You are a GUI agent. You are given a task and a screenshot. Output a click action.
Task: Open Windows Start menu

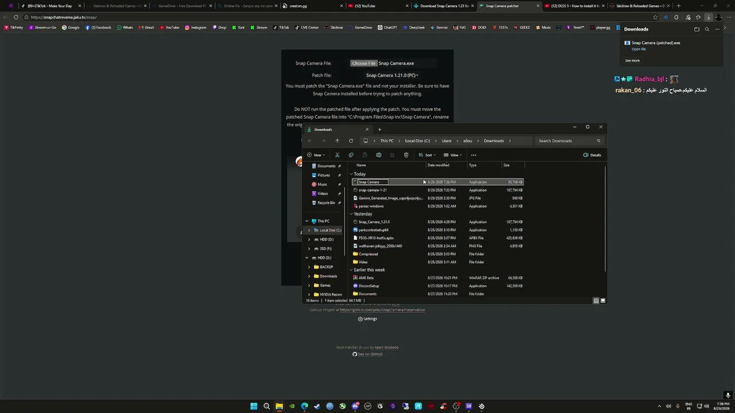point(254,406)
